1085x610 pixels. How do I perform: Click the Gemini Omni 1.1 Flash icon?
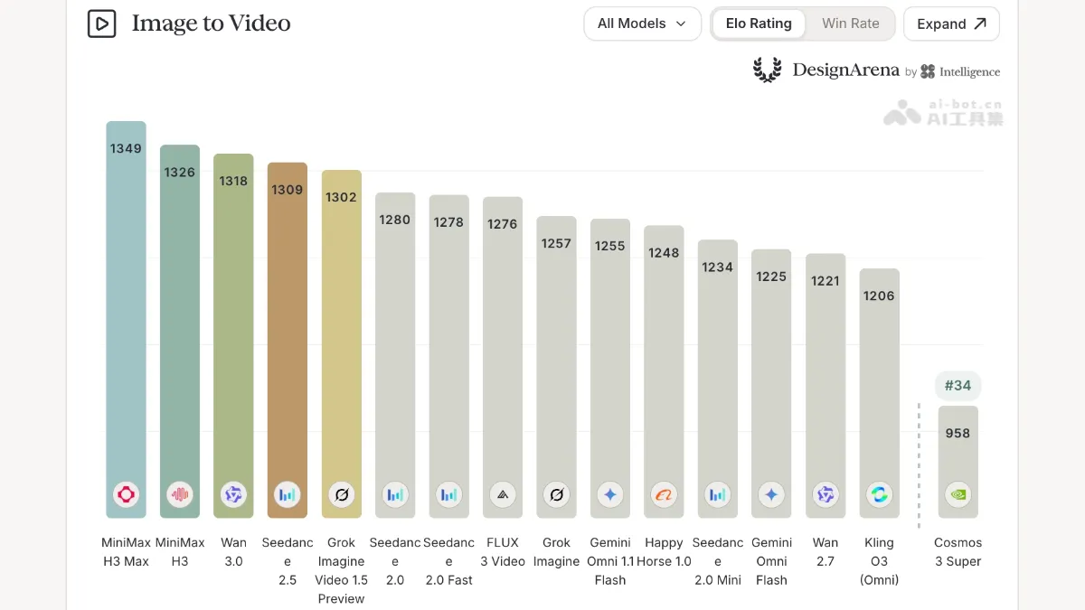[x=610, y=494]
